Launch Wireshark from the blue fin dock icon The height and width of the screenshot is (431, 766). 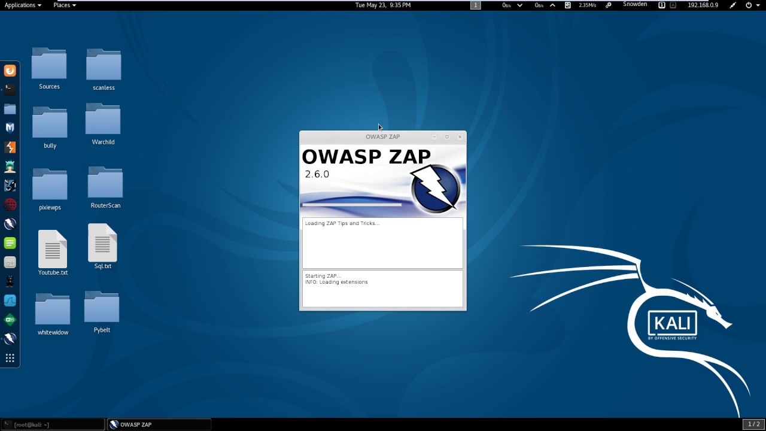click(x=10, y=301)
